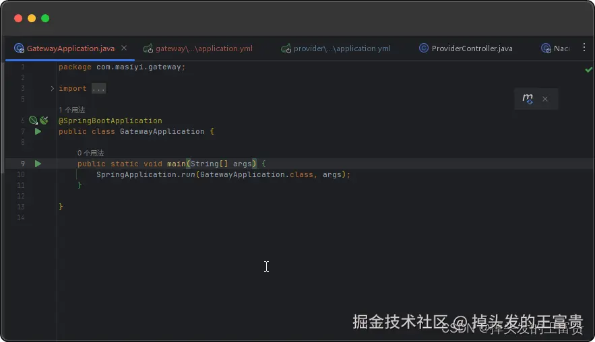
Task: Click the macOS red close button
Action: pyautogui.click(x=18, y=18)
